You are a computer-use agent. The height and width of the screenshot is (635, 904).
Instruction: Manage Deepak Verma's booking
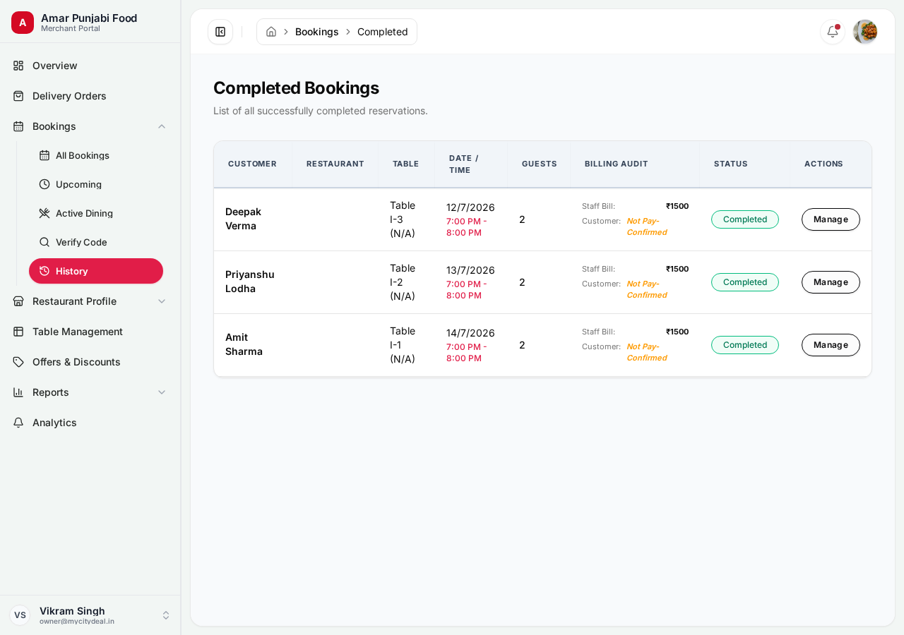click(831, 219)
